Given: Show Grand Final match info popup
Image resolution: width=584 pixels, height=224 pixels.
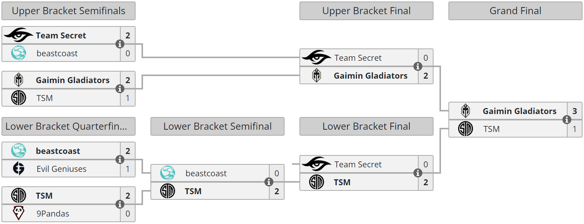Looking at the screenshot, I should [x=567, y=120].
